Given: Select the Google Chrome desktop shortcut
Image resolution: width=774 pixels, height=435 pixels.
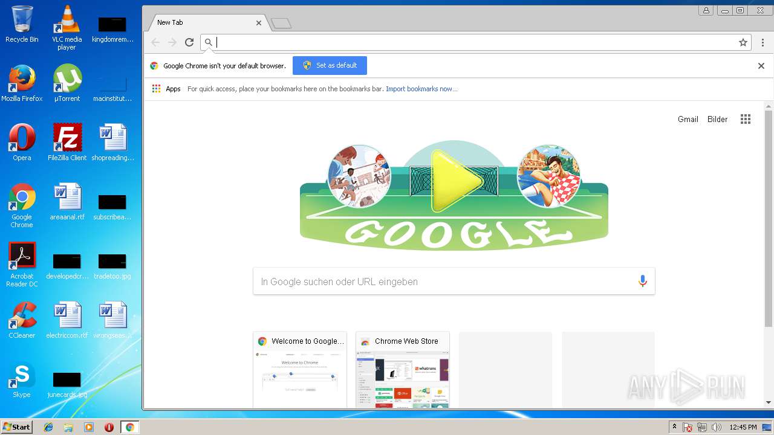Looking at the screenshot, I should point(22,205).
